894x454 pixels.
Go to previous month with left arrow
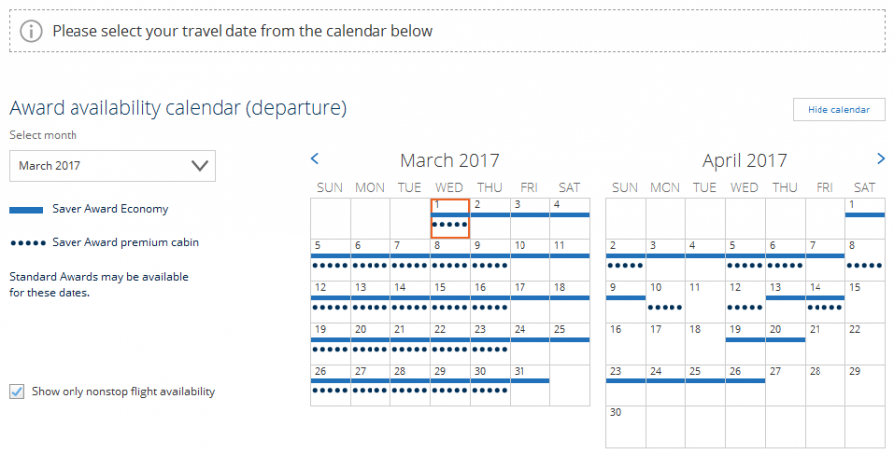point(315,158)
